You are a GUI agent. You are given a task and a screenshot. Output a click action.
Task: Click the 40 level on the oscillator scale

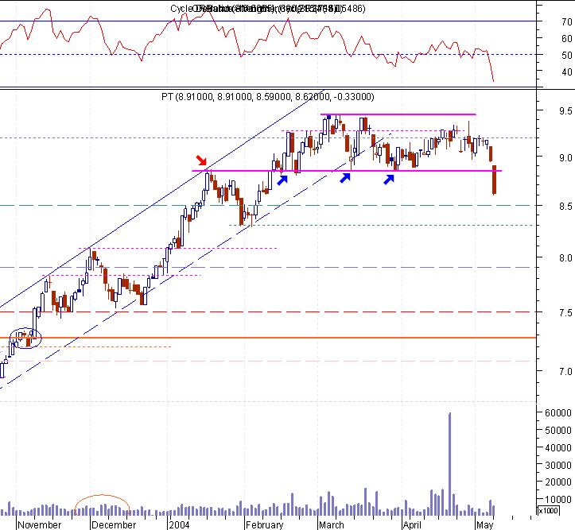tap(566, 72)
